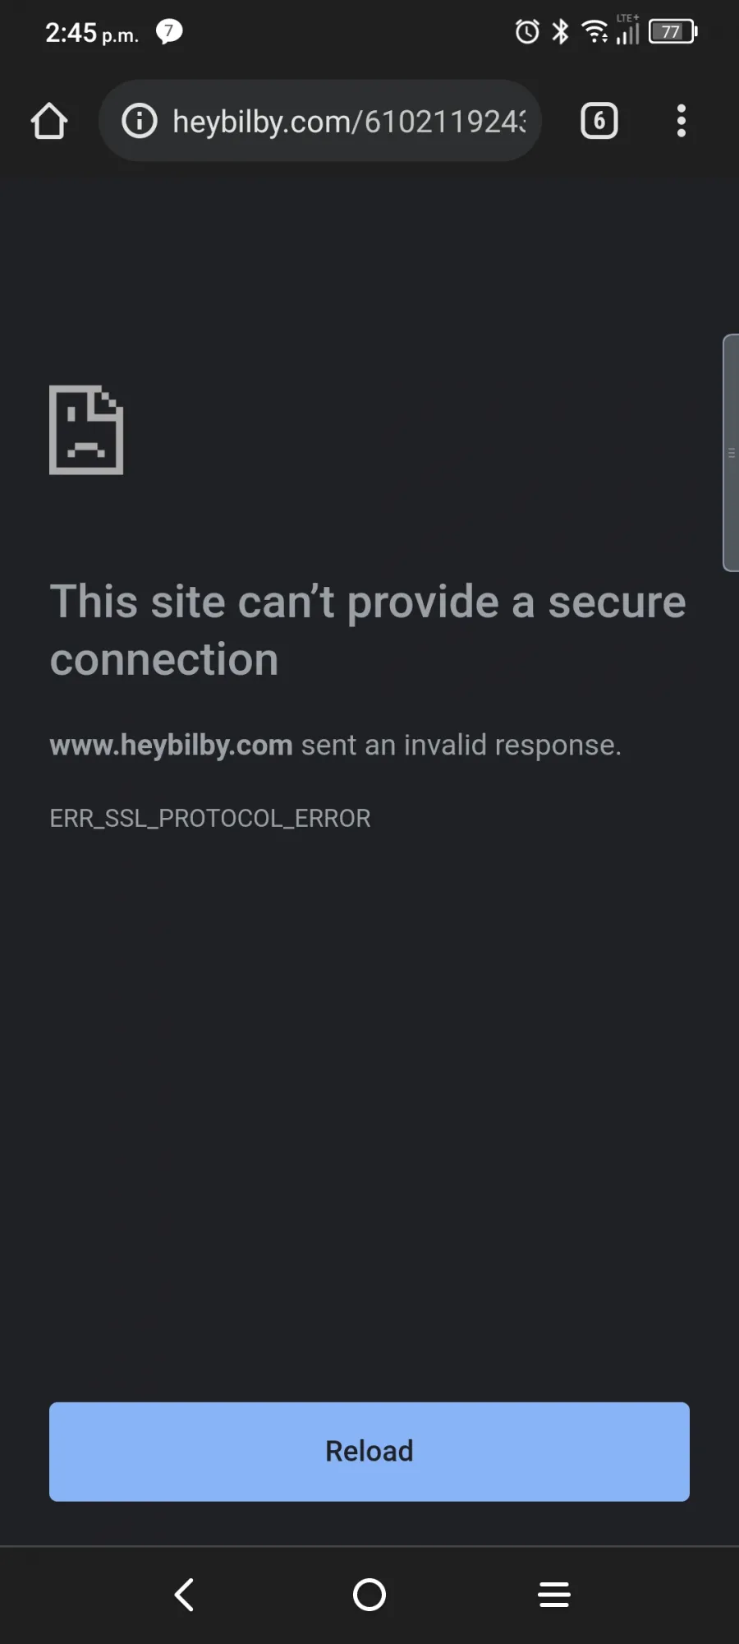Tap the messenger notification icon in status bar
Viewport: 739px width, 1644px height.
[169, 32]
